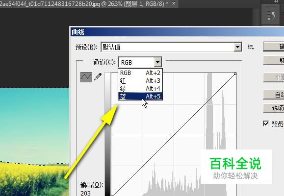Choose the Green channel Alt+4

(140, 88)
